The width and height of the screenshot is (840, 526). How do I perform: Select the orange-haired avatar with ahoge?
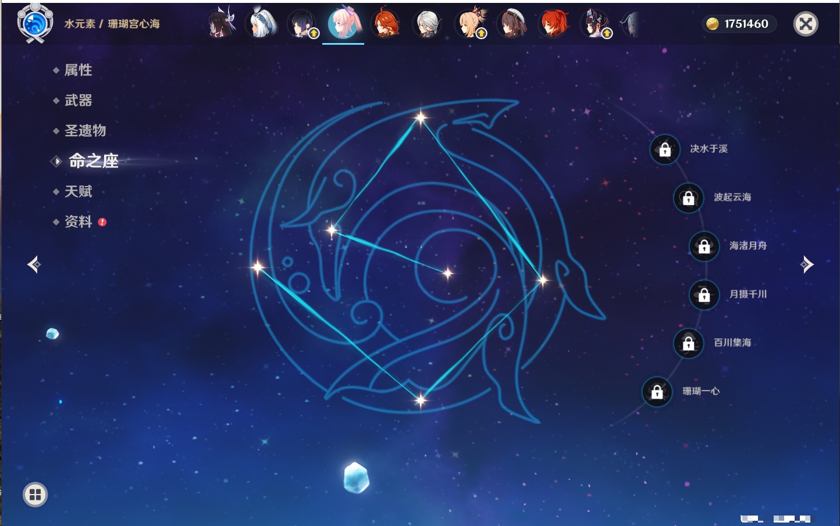tap(386, 23)
